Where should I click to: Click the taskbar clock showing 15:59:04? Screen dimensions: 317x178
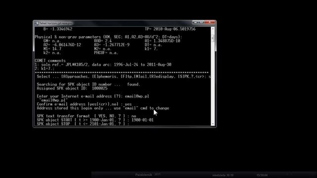[x=262, y=175]
